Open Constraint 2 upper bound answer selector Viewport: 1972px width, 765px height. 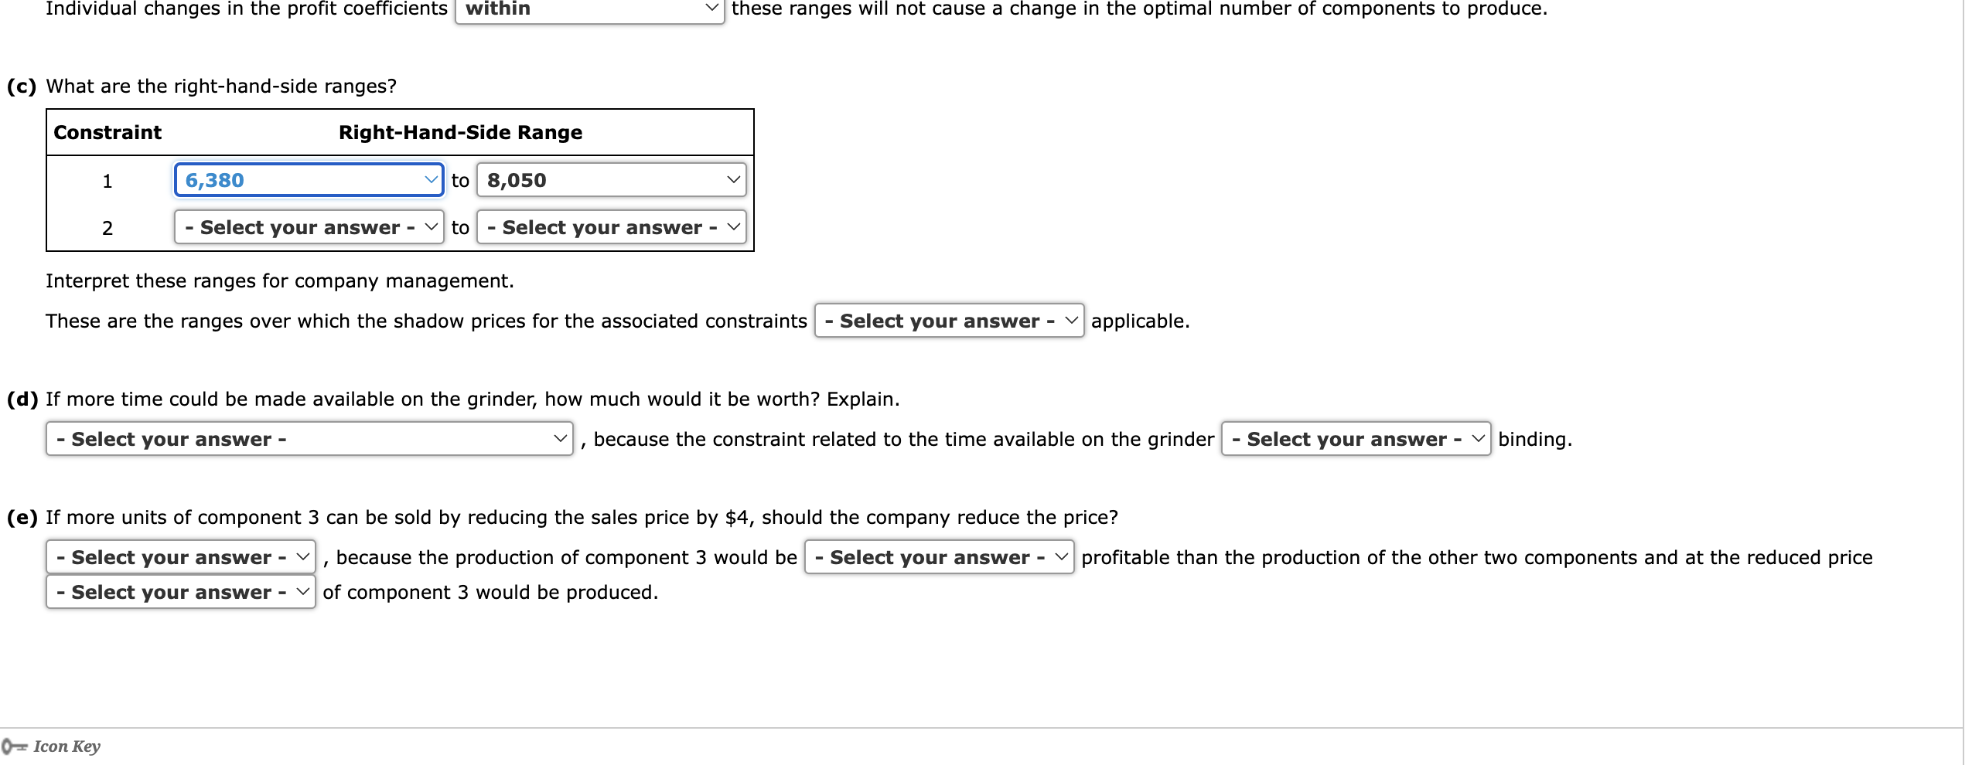611,227
